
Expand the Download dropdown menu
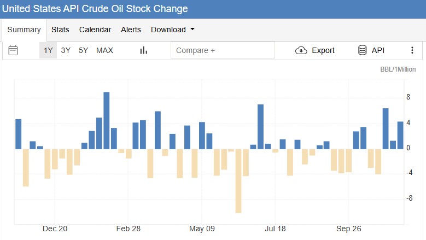pyautogui.click(x=173, y=30)
